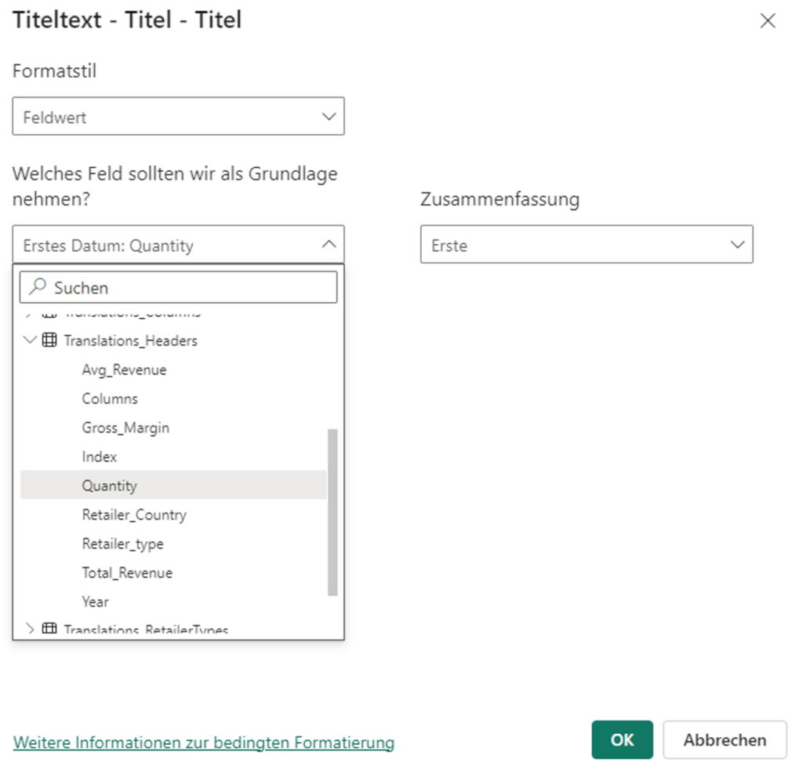Click the field list scrollbar thumb
803x770 pixels.
click(332, 512)
